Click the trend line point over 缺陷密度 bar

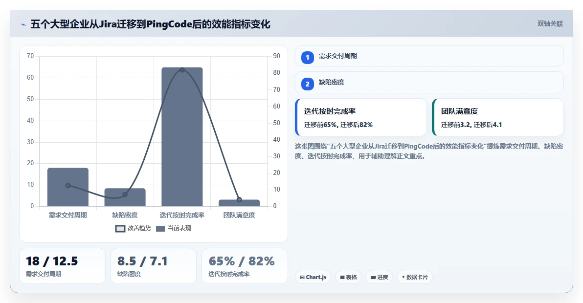(x=125, y=195)
